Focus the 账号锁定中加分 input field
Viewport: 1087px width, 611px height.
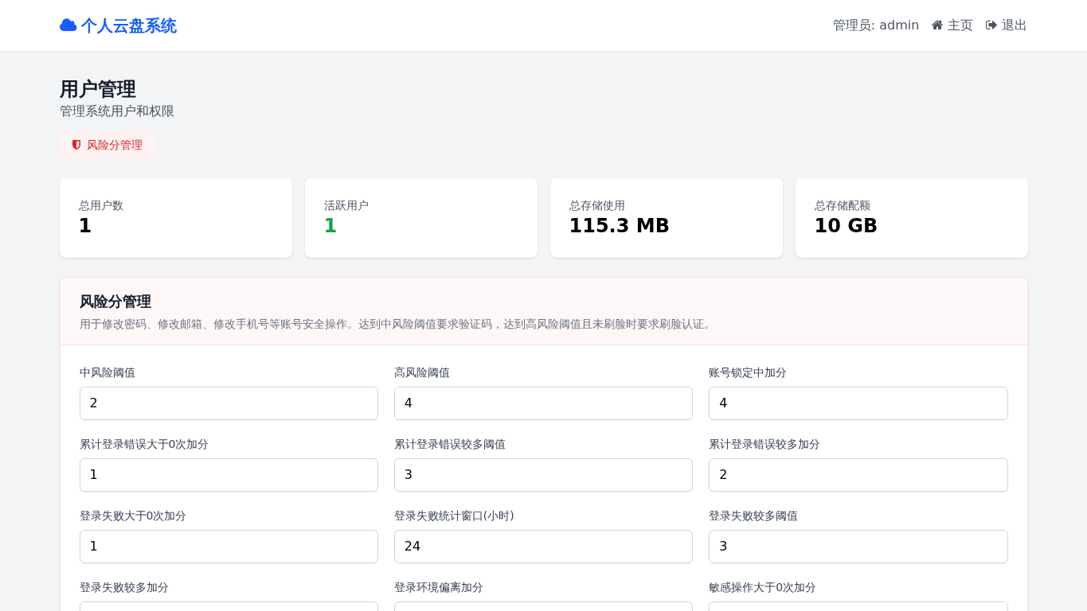858,403
